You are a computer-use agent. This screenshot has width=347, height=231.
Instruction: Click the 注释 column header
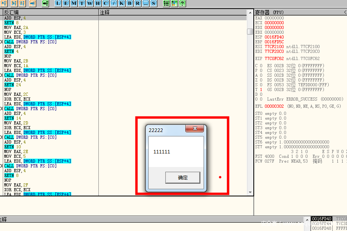175,13
